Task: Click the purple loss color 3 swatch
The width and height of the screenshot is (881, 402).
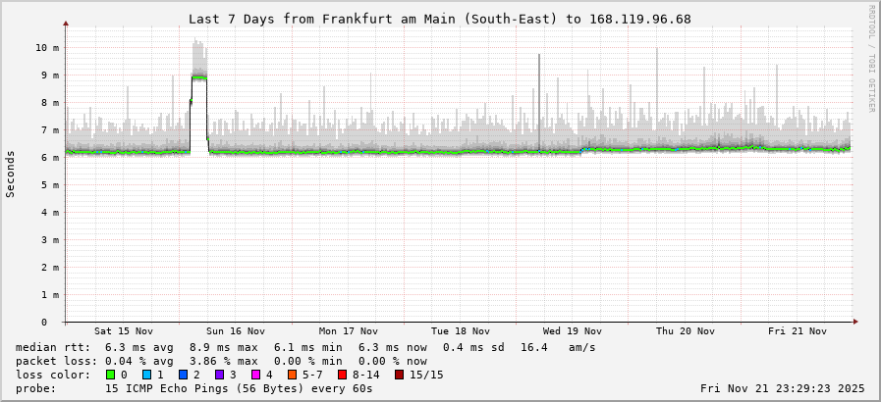Action: click(x=220, y=375)
